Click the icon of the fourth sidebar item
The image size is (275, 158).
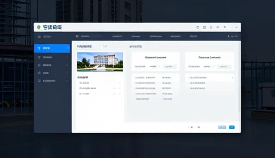pyautogui.click(x=39, y=73)
